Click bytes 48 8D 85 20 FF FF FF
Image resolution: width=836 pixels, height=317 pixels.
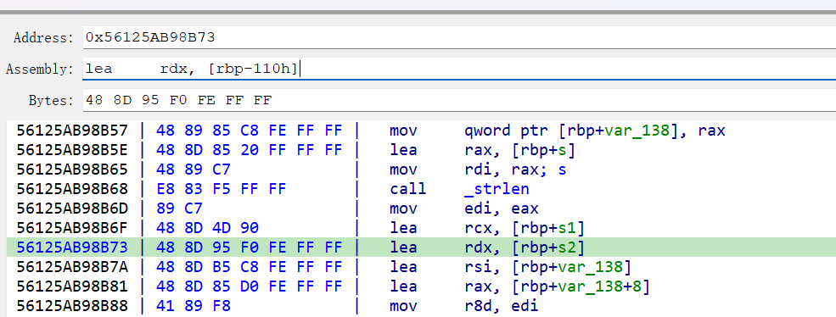[x=249, y=150]
